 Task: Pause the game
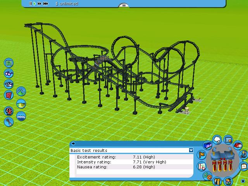pyautogui.click(x=31, y=3)
